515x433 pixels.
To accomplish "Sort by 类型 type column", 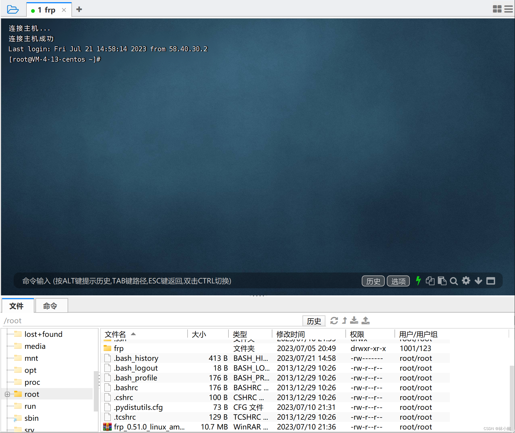I will pyautogui.click(x=250, y=334).
